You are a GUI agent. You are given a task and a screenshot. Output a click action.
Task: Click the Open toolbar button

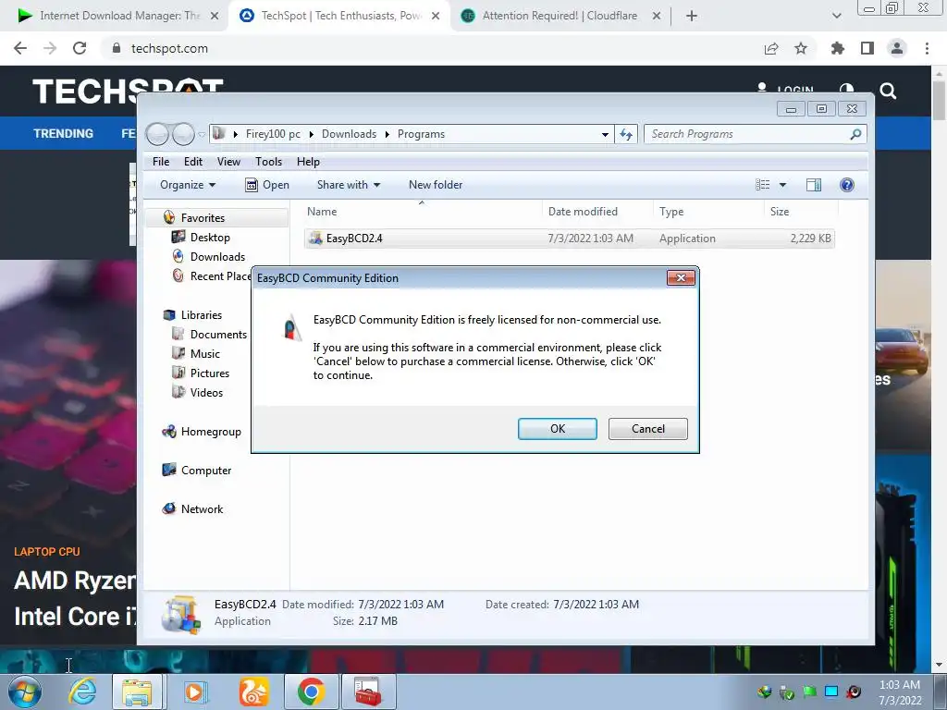coord(267,185)
